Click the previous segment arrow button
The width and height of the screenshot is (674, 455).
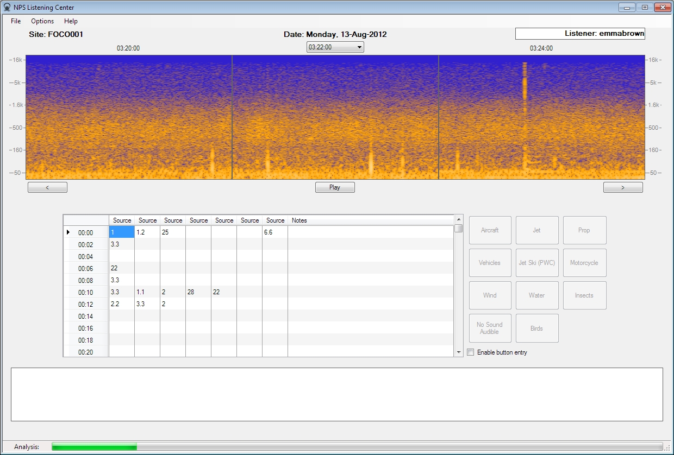[47, 187]
